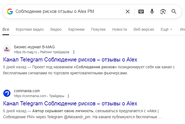
Task: Start voice search with microphone icon
Action: pos(152,12)
